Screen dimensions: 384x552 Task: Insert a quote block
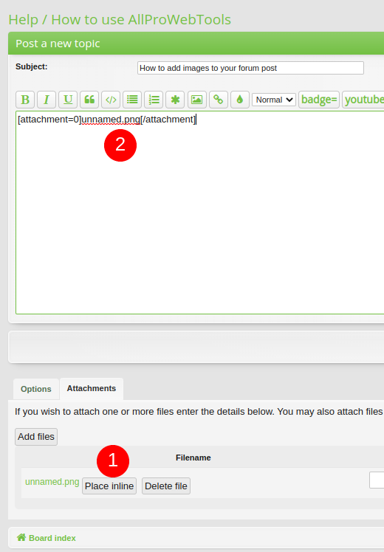[89, 100]
